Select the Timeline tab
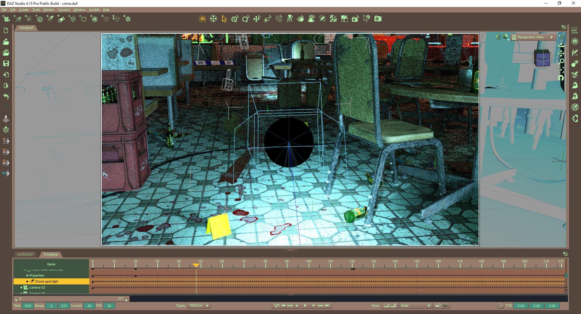Image resolution: width=581 pixels, height=314 pixels. click(51, 255)
